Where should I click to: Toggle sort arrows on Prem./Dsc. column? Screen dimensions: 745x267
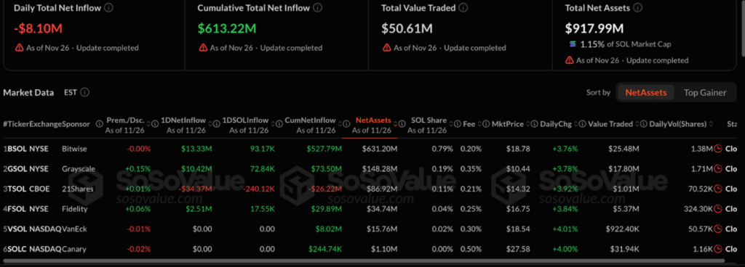point(148,124)
